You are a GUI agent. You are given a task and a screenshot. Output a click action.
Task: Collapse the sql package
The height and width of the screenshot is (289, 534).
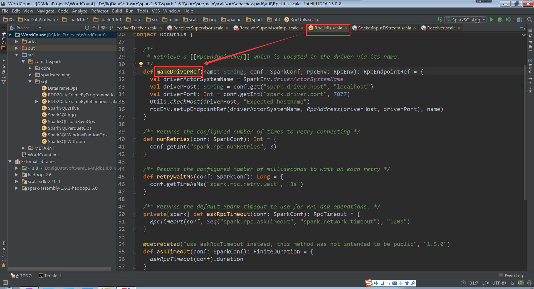pos(30,81)
